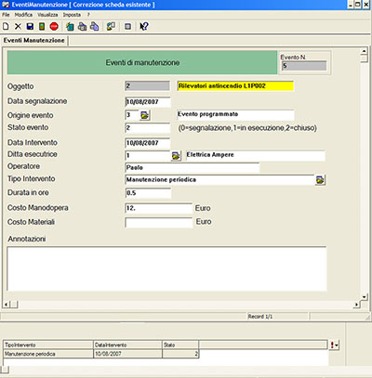The height and width of the screenshot is (378, 372).
Task: Open the Modifica menu
Action: 23,15
